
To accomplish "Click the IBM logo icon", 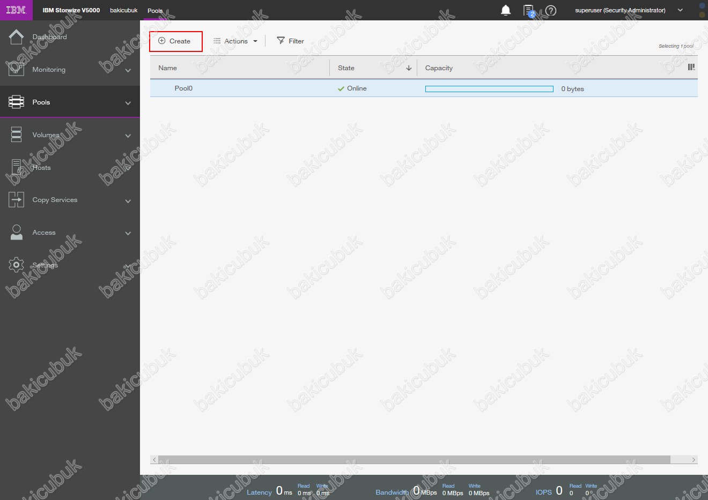I will click(16, 10).
